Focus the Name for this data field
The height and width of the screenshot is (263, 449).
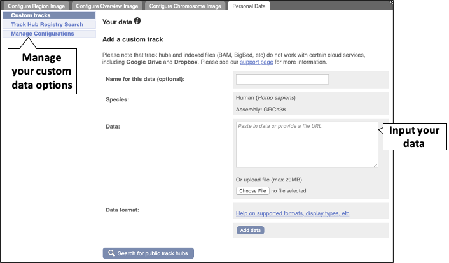tap(282, 80)
